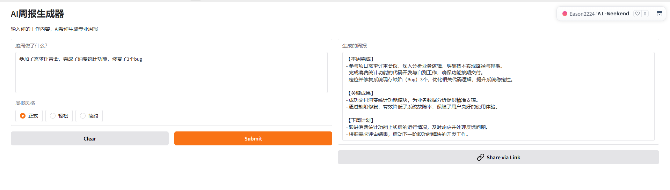Click the line starting 通过缺陷修复

click(x=423, y=107)
